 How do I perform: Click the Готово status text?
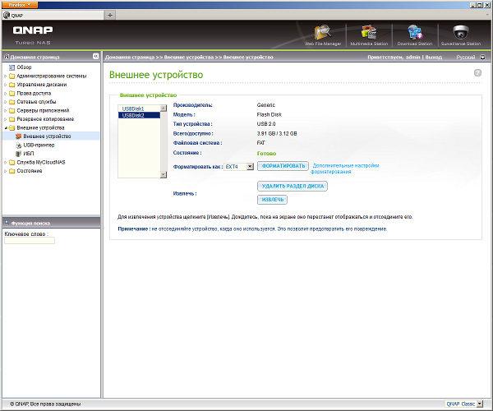[x=266, y=153]
